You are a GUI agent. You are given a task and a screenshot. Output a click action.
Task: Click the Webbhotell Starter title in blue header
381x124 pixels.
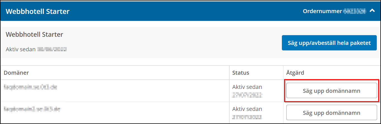click(38, 11)
